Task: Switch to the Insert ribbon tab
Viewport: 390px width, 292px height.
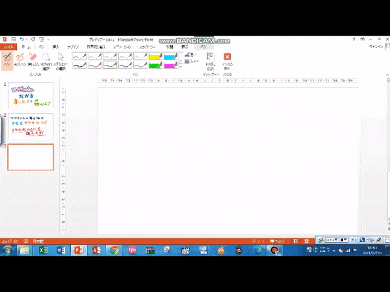Action: (x=55, y=47)
